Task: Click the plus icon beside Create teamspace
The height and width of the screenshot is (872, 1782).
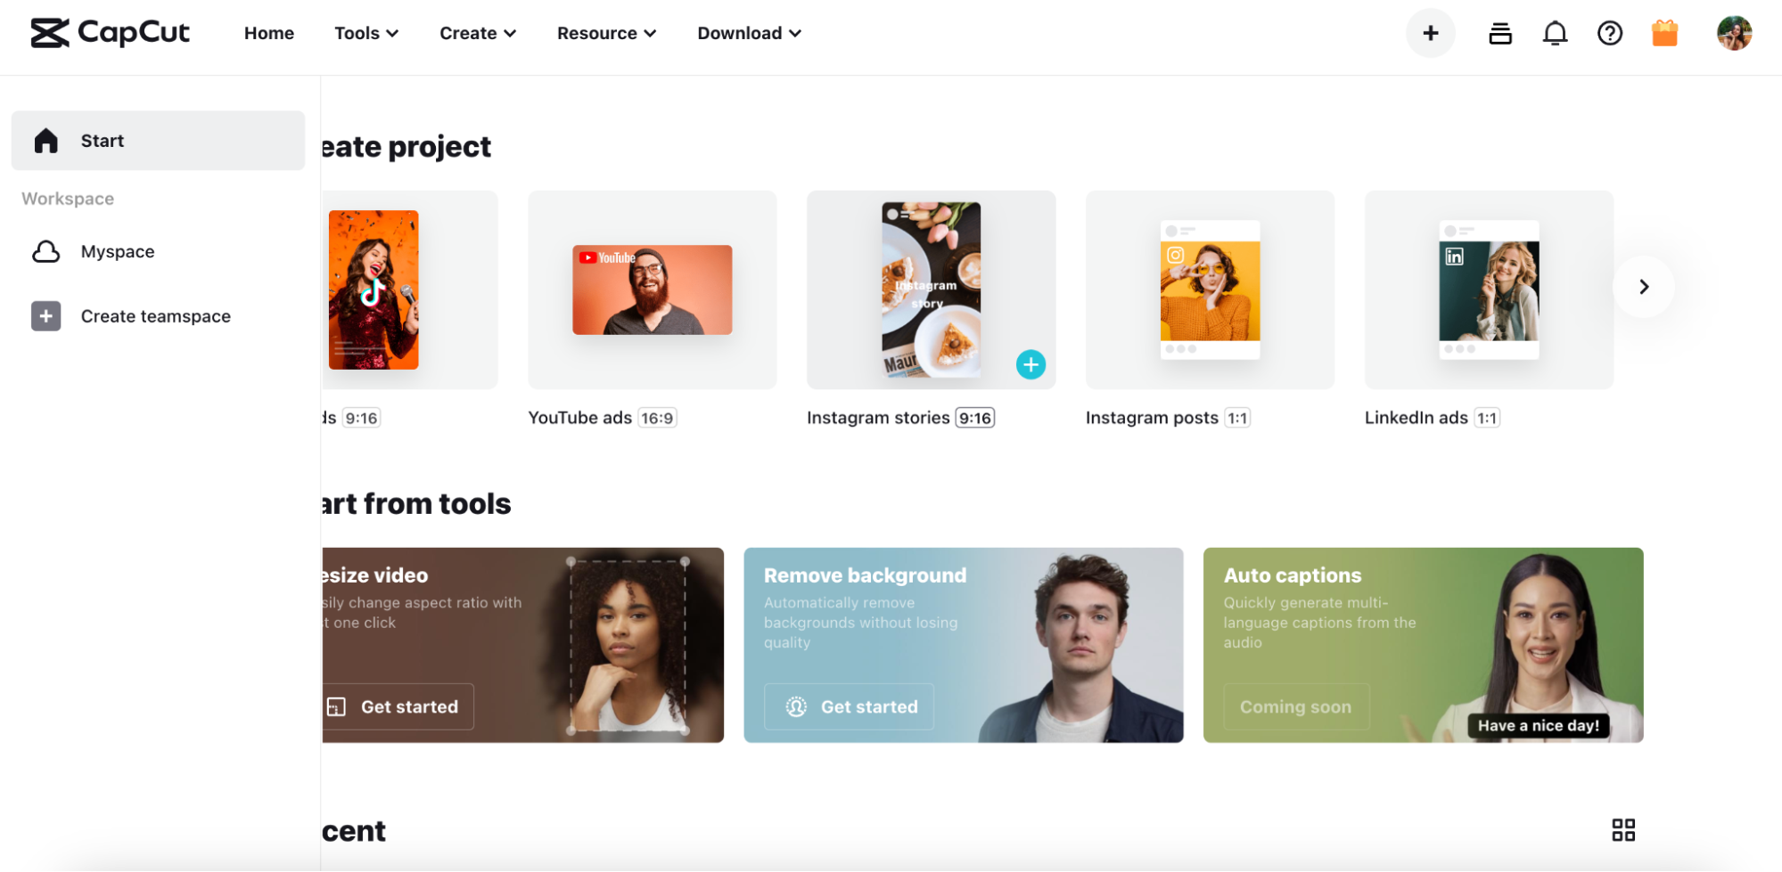Action: click(46, 316)
